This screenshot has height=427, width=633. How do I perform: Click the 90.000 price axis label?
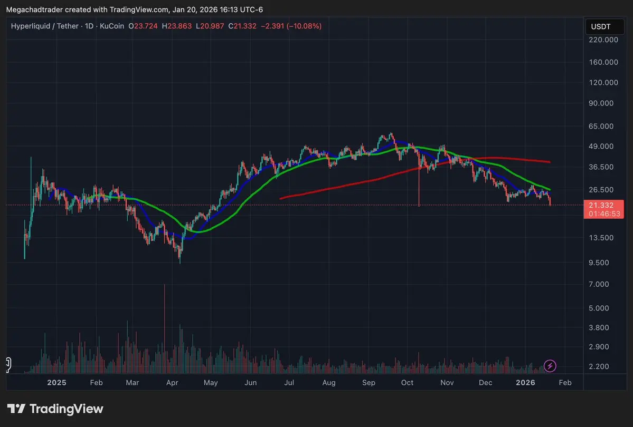[601, 103]
